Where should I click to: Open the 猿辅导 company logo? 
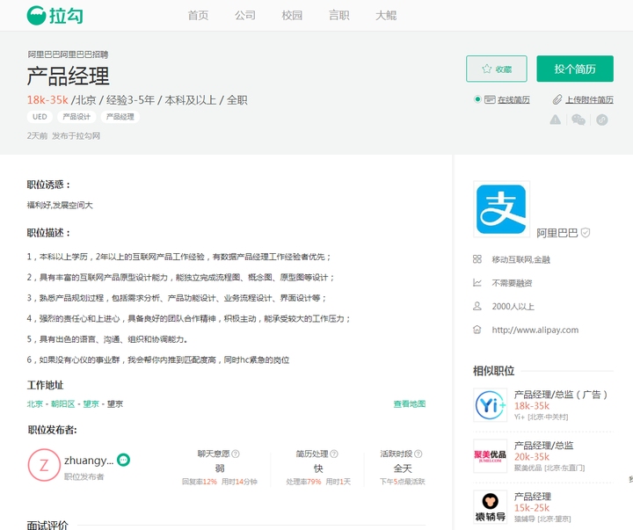pyautogui.click(x=490, y=507)
